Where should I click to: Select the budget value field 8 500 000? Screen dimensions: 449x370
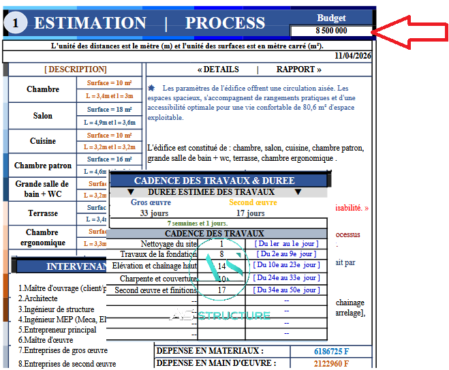331,31
